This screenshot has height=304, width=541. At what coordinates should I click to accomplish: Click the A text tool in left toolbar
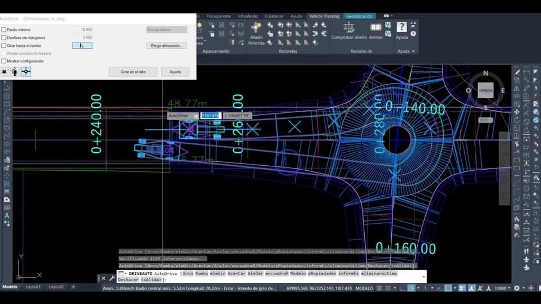pos(7,215)
